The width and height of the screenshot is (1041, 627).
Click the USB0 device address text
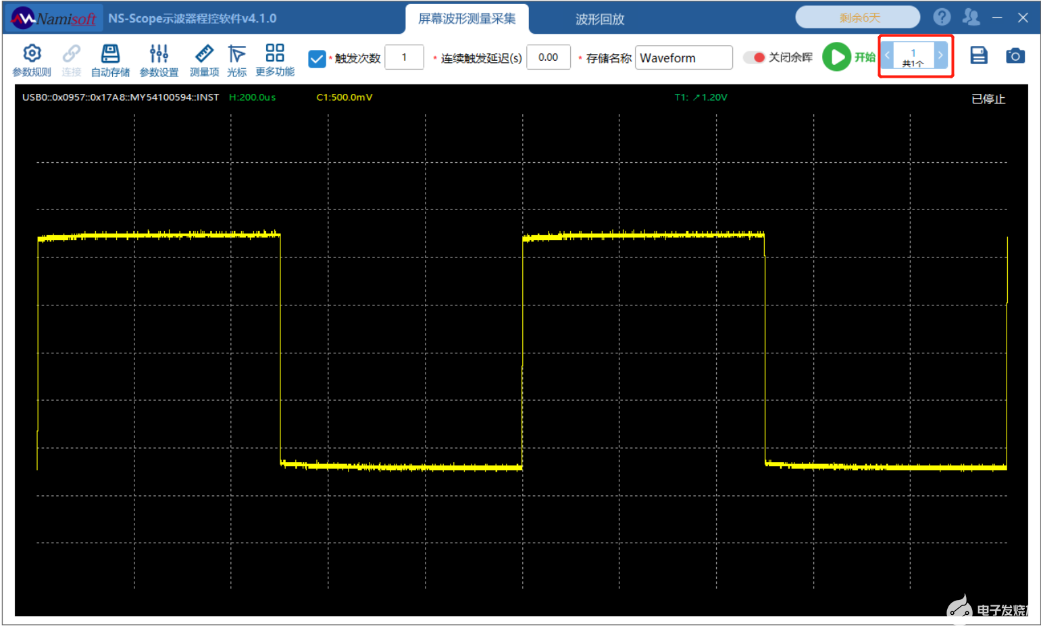(x=121, y=97)
